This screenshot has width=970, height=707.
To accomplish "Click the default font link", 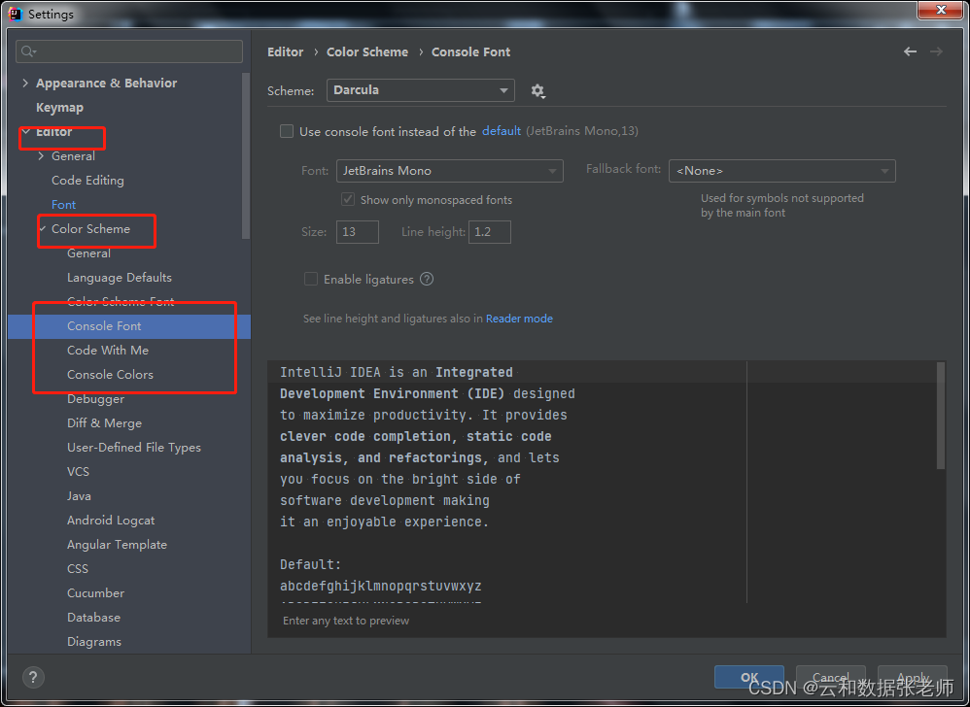I will (x=502, y=131).
